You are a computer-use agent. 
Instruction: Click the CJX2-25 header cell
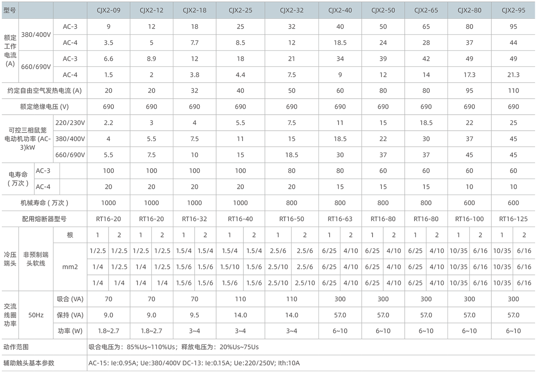point(240,8)
